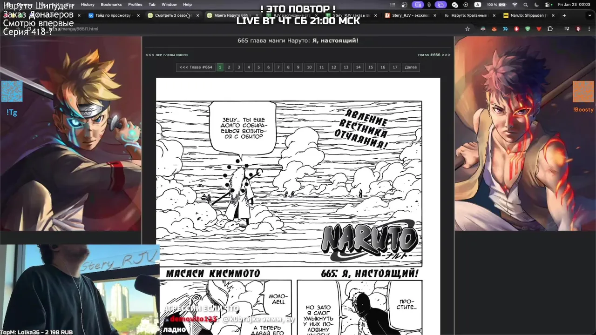Open a new browser tab with plus

(564, 15)
